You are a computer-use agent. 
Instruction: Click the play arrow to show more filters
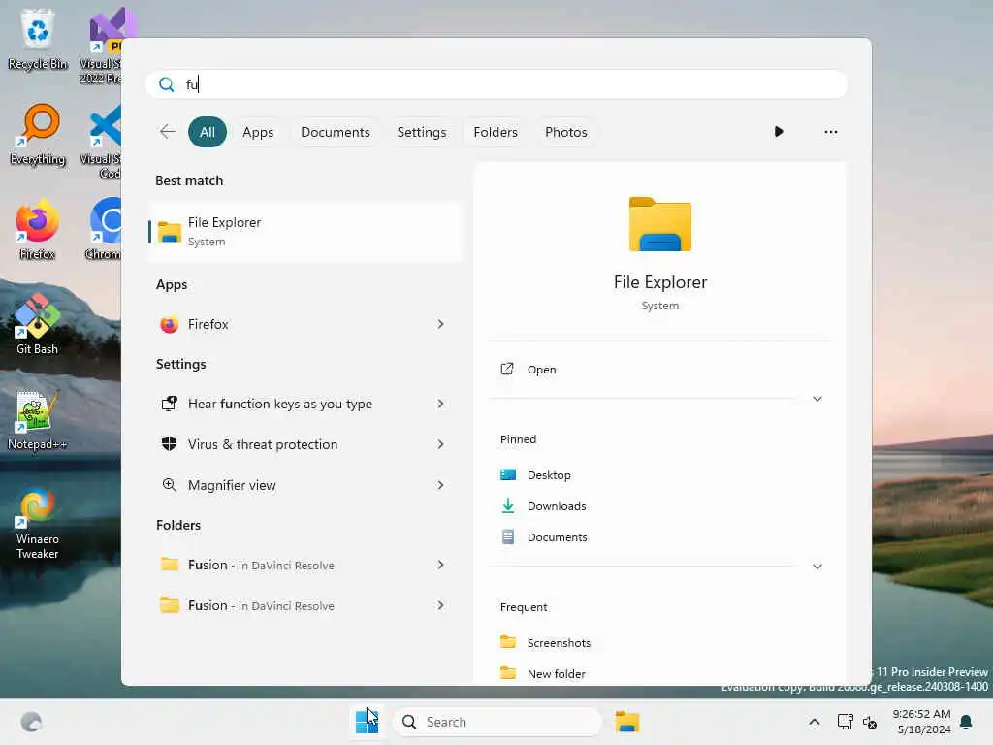click(x=779, y=131)
